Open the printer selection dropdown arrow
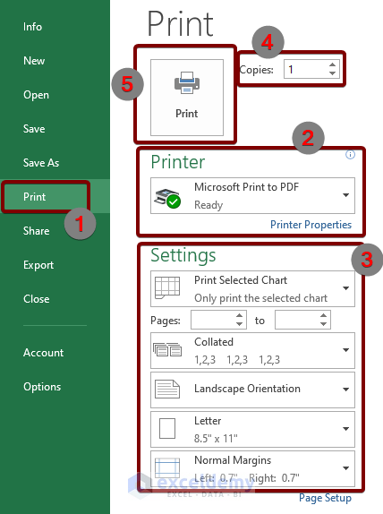383x514 pixels. click(345, 195)
